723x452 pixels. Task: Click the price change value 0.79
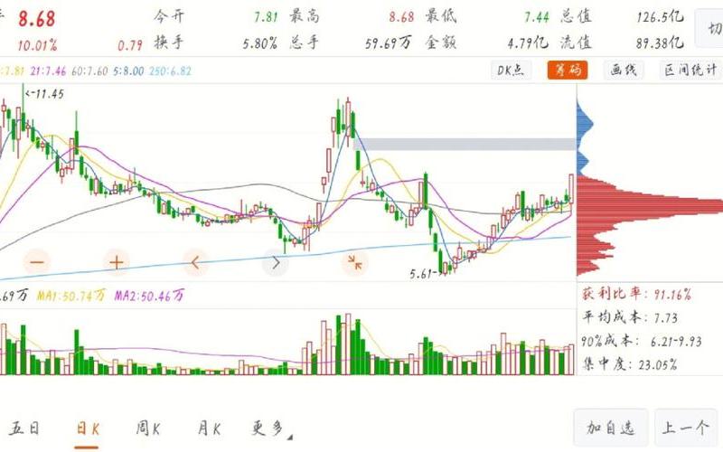pyautogui.click(x=130, y=46)
